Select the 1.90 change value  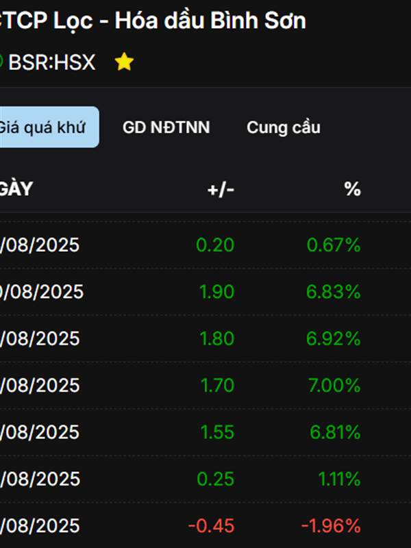pos(216,292)
